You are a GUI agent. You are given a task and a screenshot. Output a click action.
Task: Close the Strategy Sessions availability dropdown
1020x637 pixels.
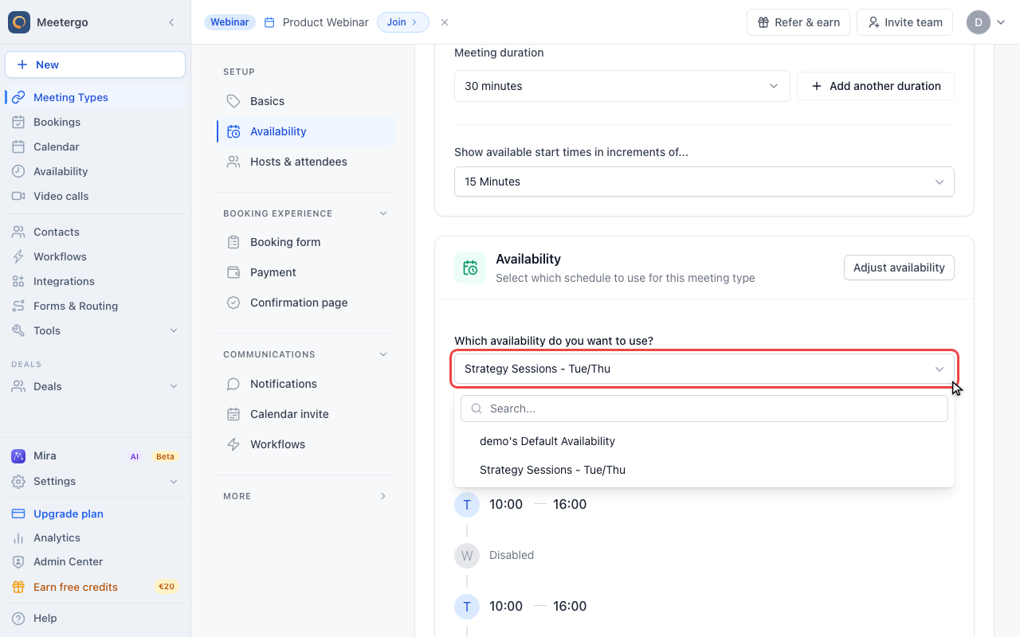pyautogui.click(x=704, y=369)
